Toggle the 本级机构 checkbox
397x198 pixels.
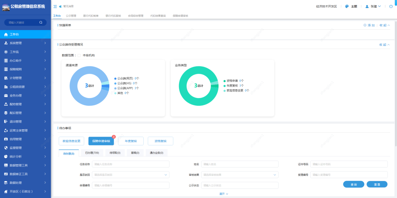[x=79, y=55]
